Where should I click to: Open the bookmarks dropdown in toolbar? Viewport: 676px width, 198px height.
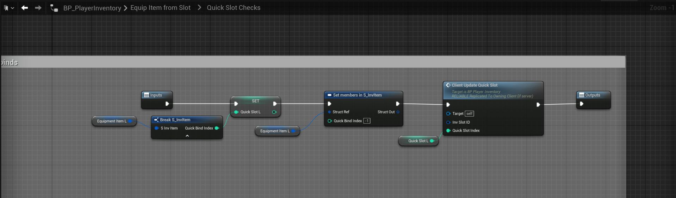8,8
